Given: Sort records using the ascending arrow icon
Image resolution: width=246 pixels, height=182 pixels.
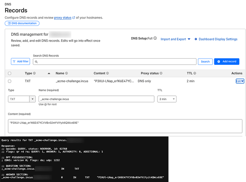Looking at the screenshot, I should click(49, 74).
